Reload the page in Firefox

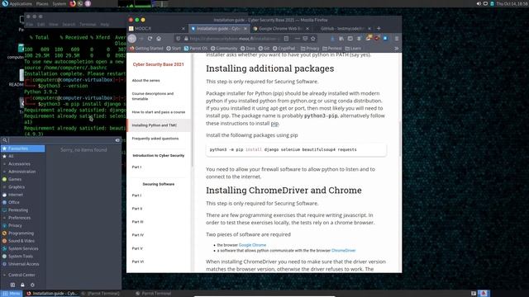click(x=150, y=39)
